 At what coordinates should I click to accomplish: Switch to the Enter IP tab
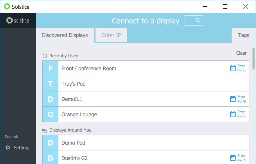[x=111, y=35]
